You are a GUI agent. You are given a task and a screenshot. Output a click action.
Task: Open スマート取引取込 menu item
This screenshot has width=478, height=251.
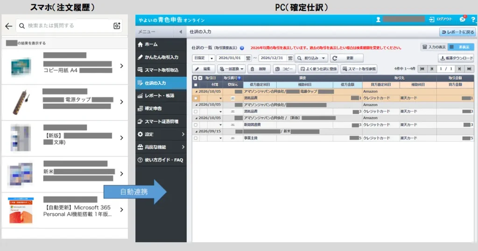pyautogui.click(x=161, y=70)
